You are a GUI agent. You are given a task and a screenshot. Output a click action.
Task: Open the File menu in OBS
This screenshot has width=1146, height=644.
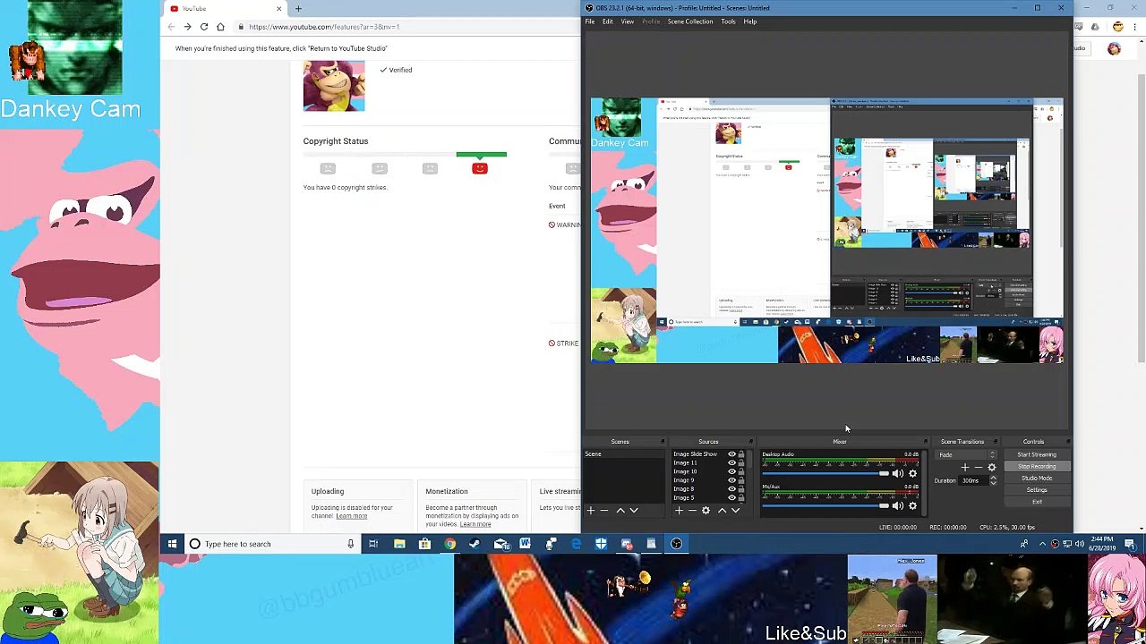pos(590,21)
